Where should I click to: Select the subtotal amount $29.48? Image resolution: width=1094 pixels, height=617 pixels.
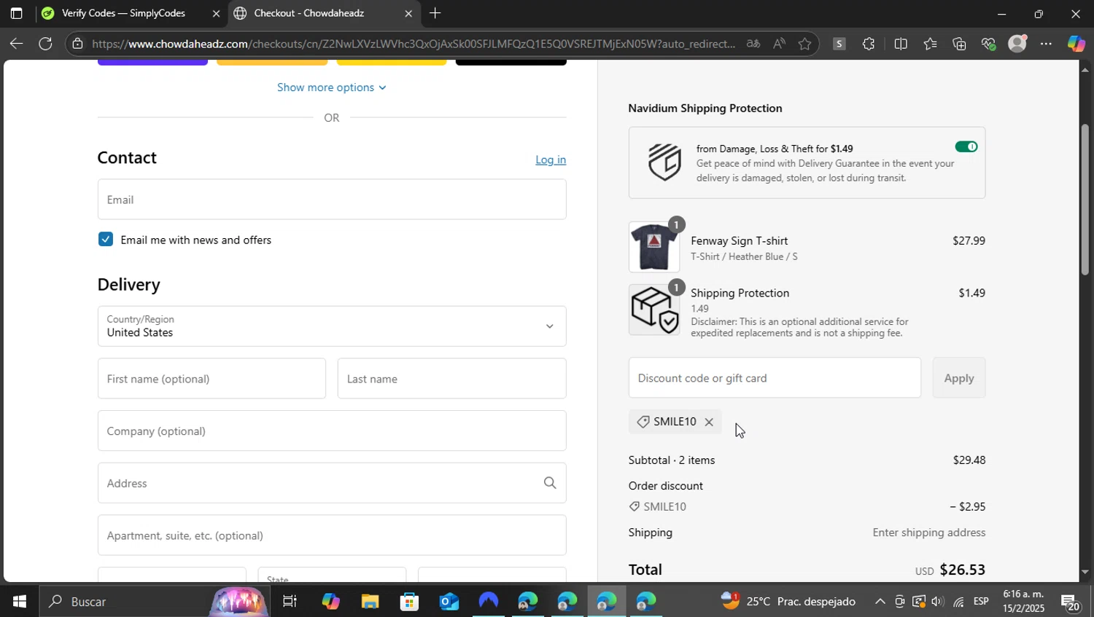tap(969, 460)
